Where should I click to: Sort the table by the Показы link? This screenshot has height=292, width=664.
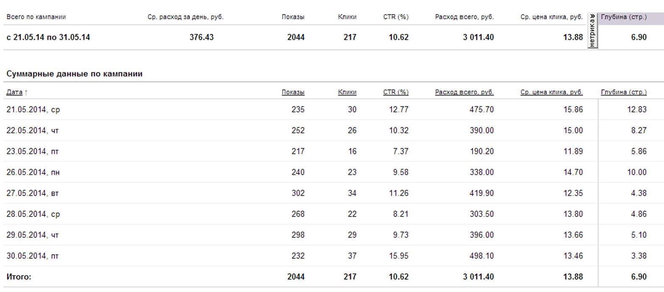(x=293, y=92)
